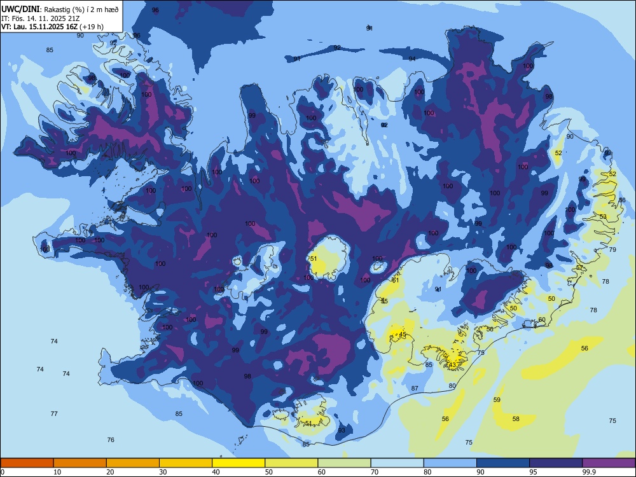Click the map value '94'
636x477 pixels.
[412, 59]
